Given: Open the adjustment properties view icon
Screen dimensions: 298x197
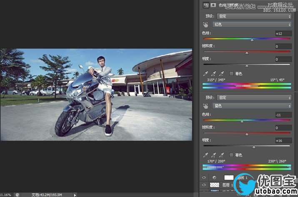Looking at the screenshot, I should click(205, 5).
